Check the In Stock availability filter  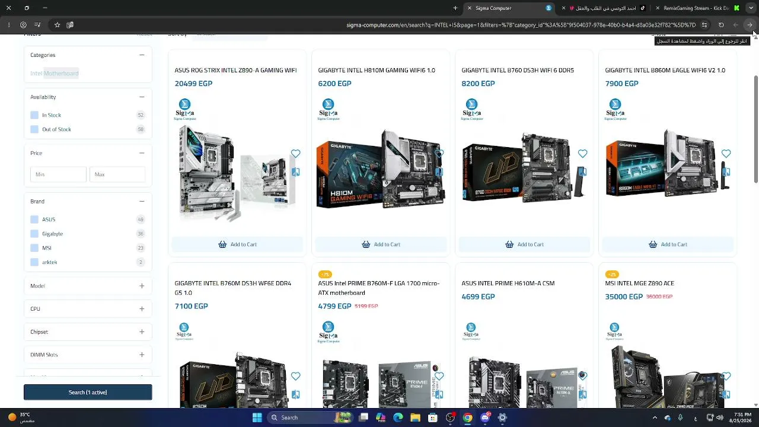pyautogui.click(x=34, y=115)
